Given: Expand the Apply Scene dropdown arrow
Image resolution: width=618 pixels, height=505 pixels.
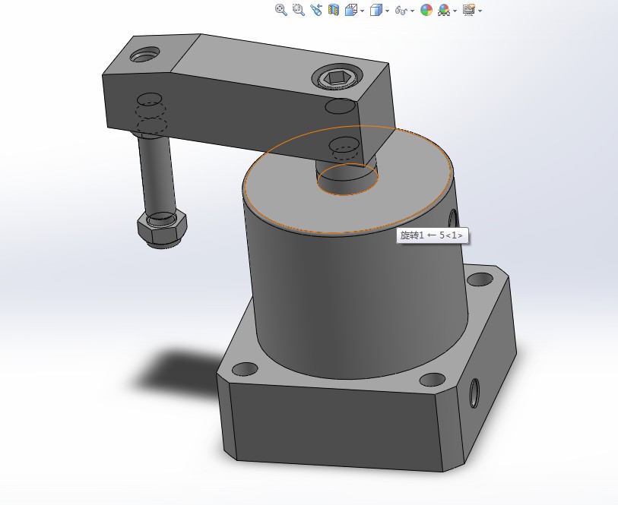Looking at the screenshot, I should tap(455, 11).
